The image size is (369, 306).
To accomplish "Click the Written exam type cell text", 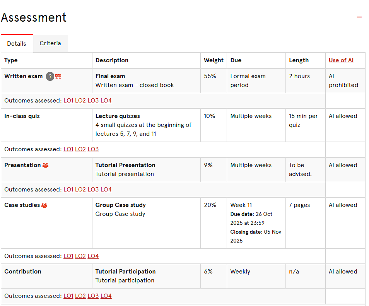I will coord(24,76).
